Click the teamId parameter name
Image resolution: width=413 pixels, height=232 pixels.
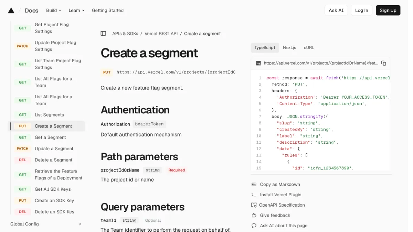108,220
